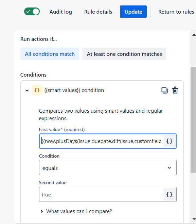This screenshot has height=224, width=196.
Task: Click into the First value input field
Action: [101, 141]
